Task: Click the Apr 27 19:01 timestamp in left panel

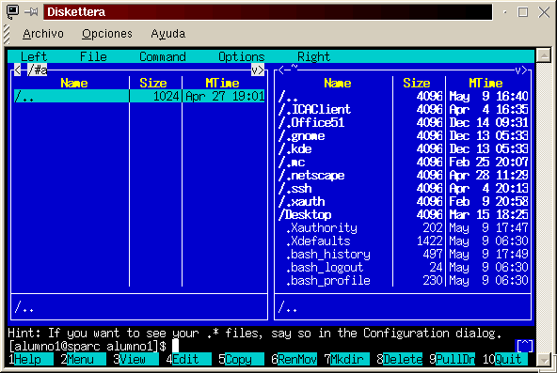Action: [225, 96]
